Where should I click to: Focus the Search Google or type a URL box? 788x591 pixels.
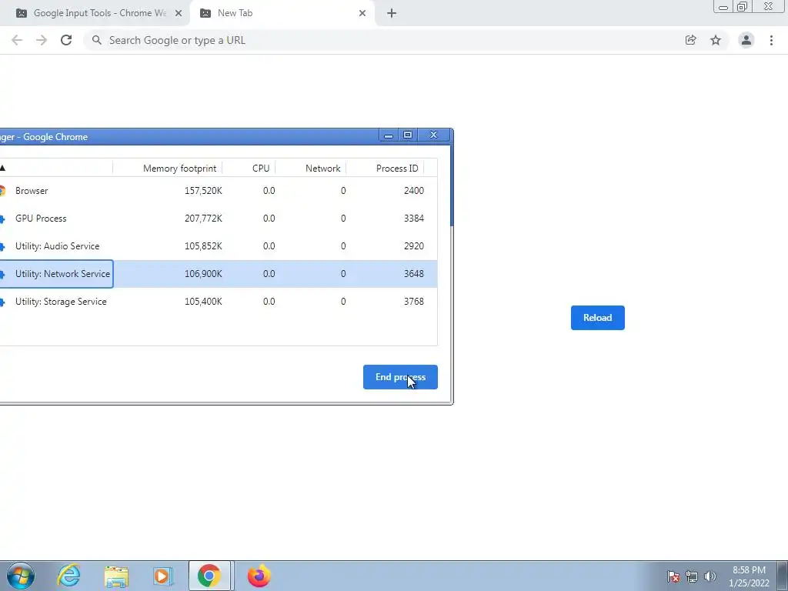[x=382, y=40]
